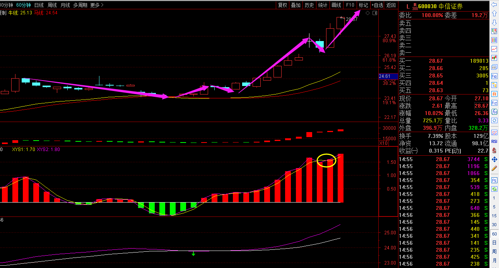499x268 pixels.
Task: Open the 历史 history button
Action: (309, 5)
